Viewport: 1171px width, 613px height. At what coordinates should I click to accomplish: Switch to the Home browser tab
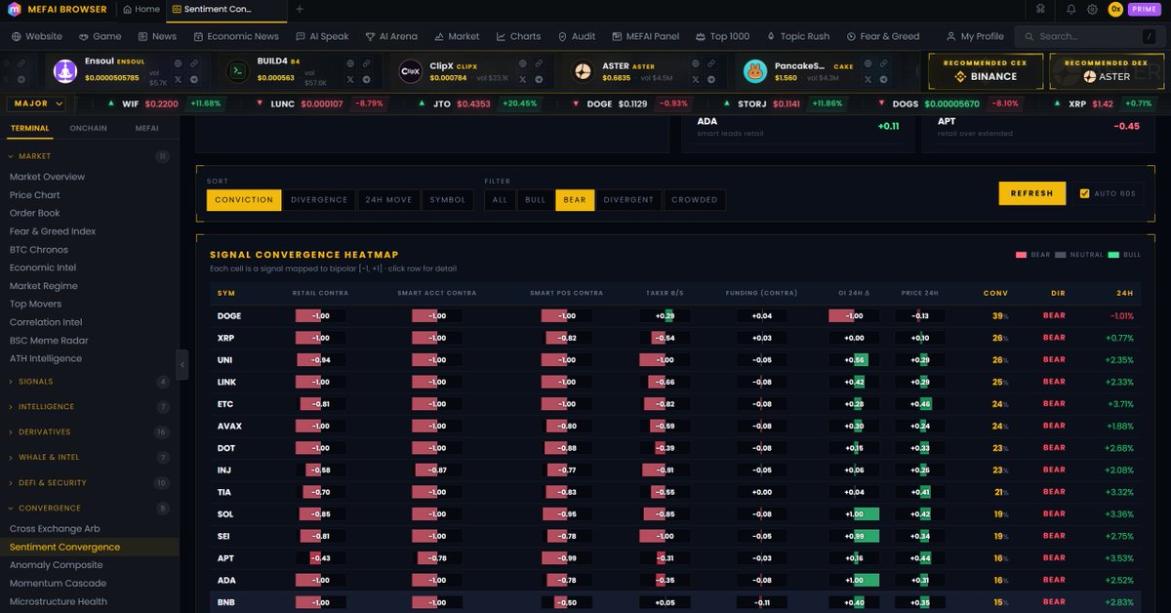[141, 9]
